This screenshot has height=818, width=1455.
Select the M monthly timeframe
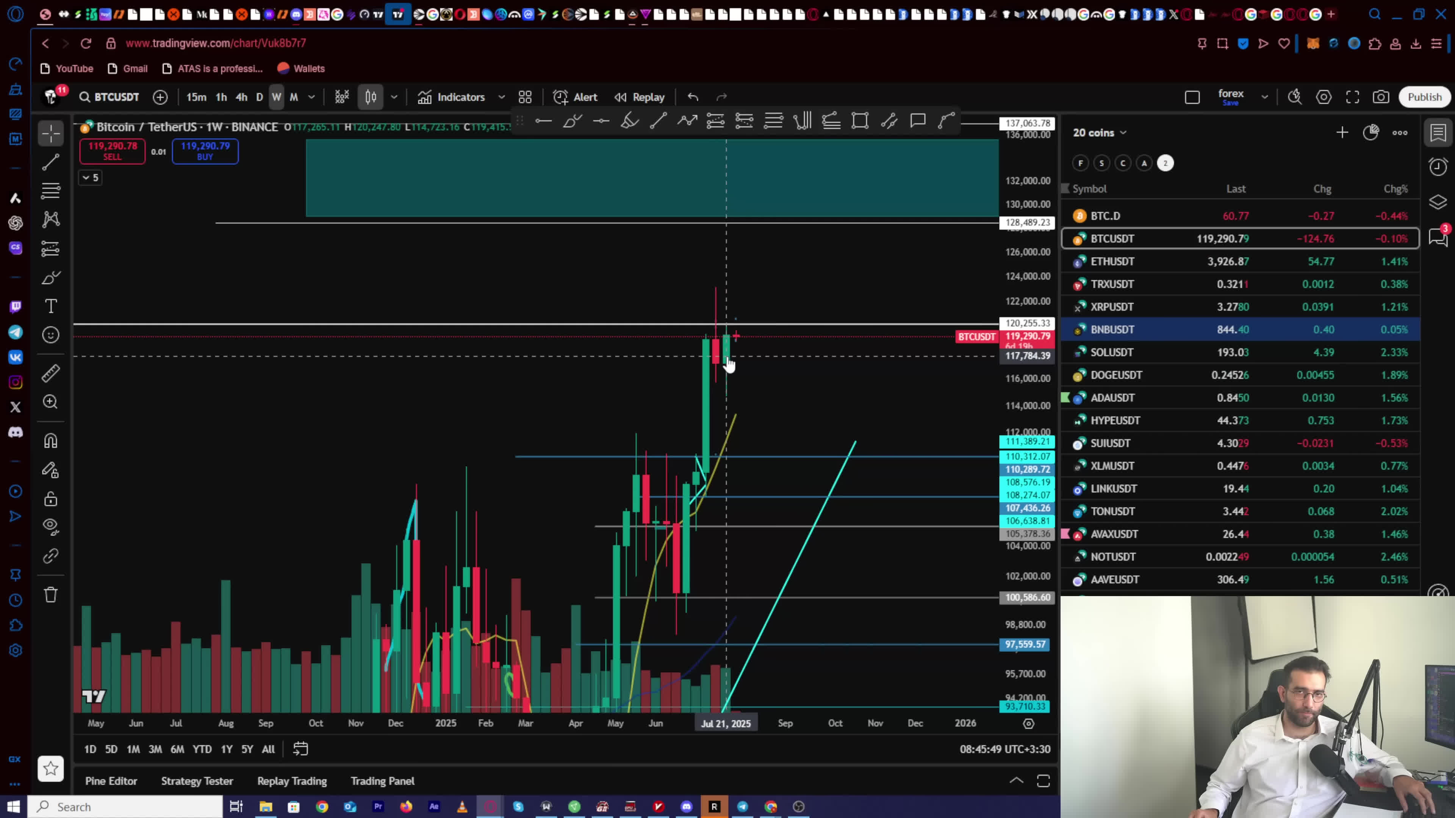pyautogui.click(x=294, y=97)
